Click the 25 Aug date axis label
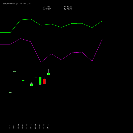 (39, 127)
